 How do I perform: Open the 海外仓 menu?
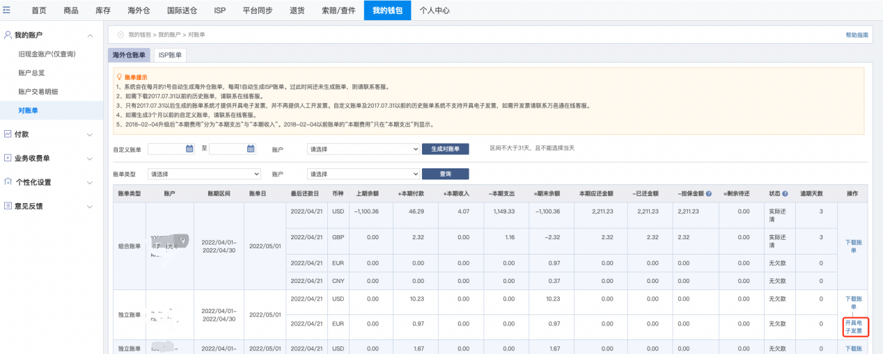(x=139, y=10)
